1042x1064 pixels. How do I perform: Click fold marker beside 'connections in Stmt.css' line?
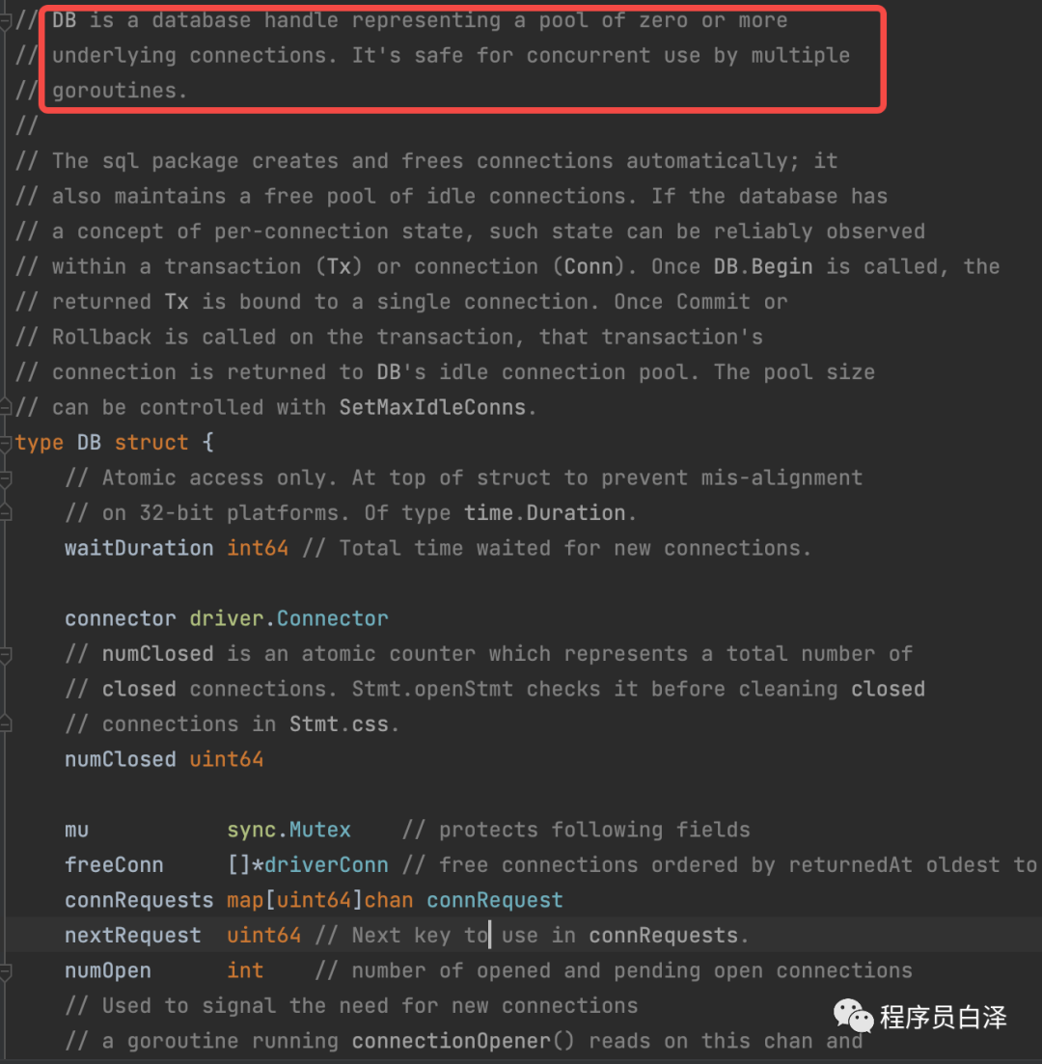(x=5, y=723)
